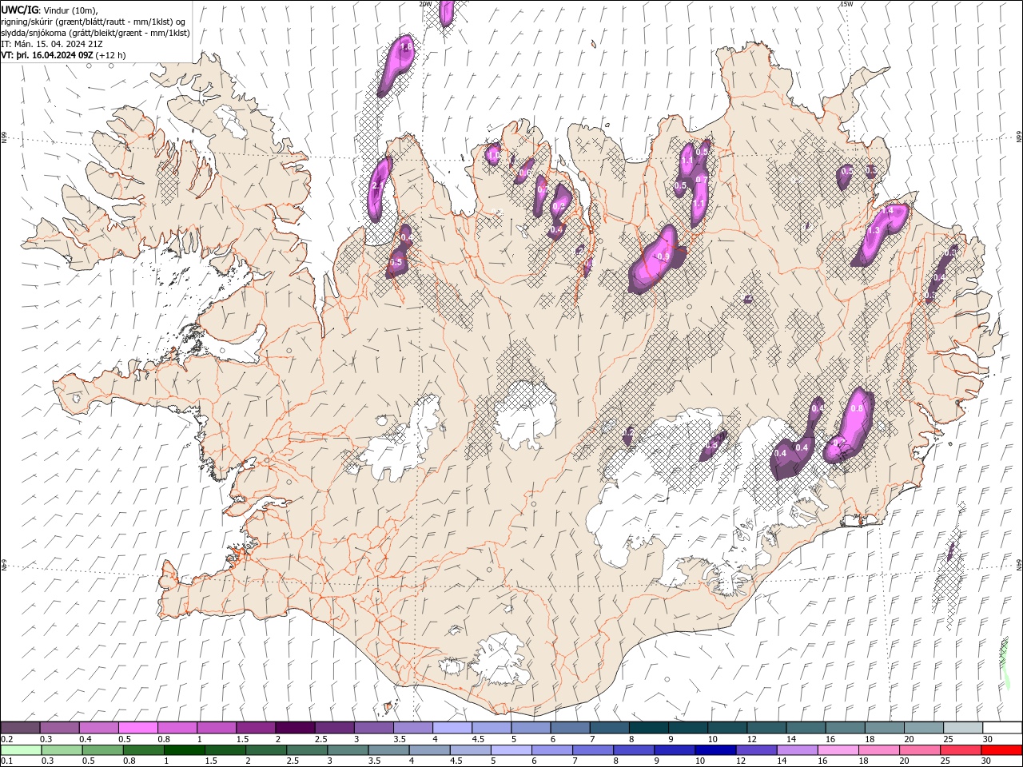This screenshot has height=767, width=1023.
Task: Click the '0.2' label under upper legend
Action: tap(6, 739)
